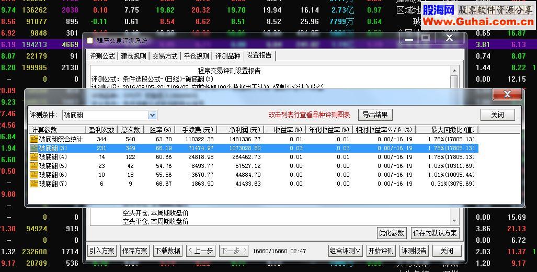Image resolution: width=537 pixels, height=272 pixels.
Task: Sort by 净利润(元) column header
Action: 240,130
